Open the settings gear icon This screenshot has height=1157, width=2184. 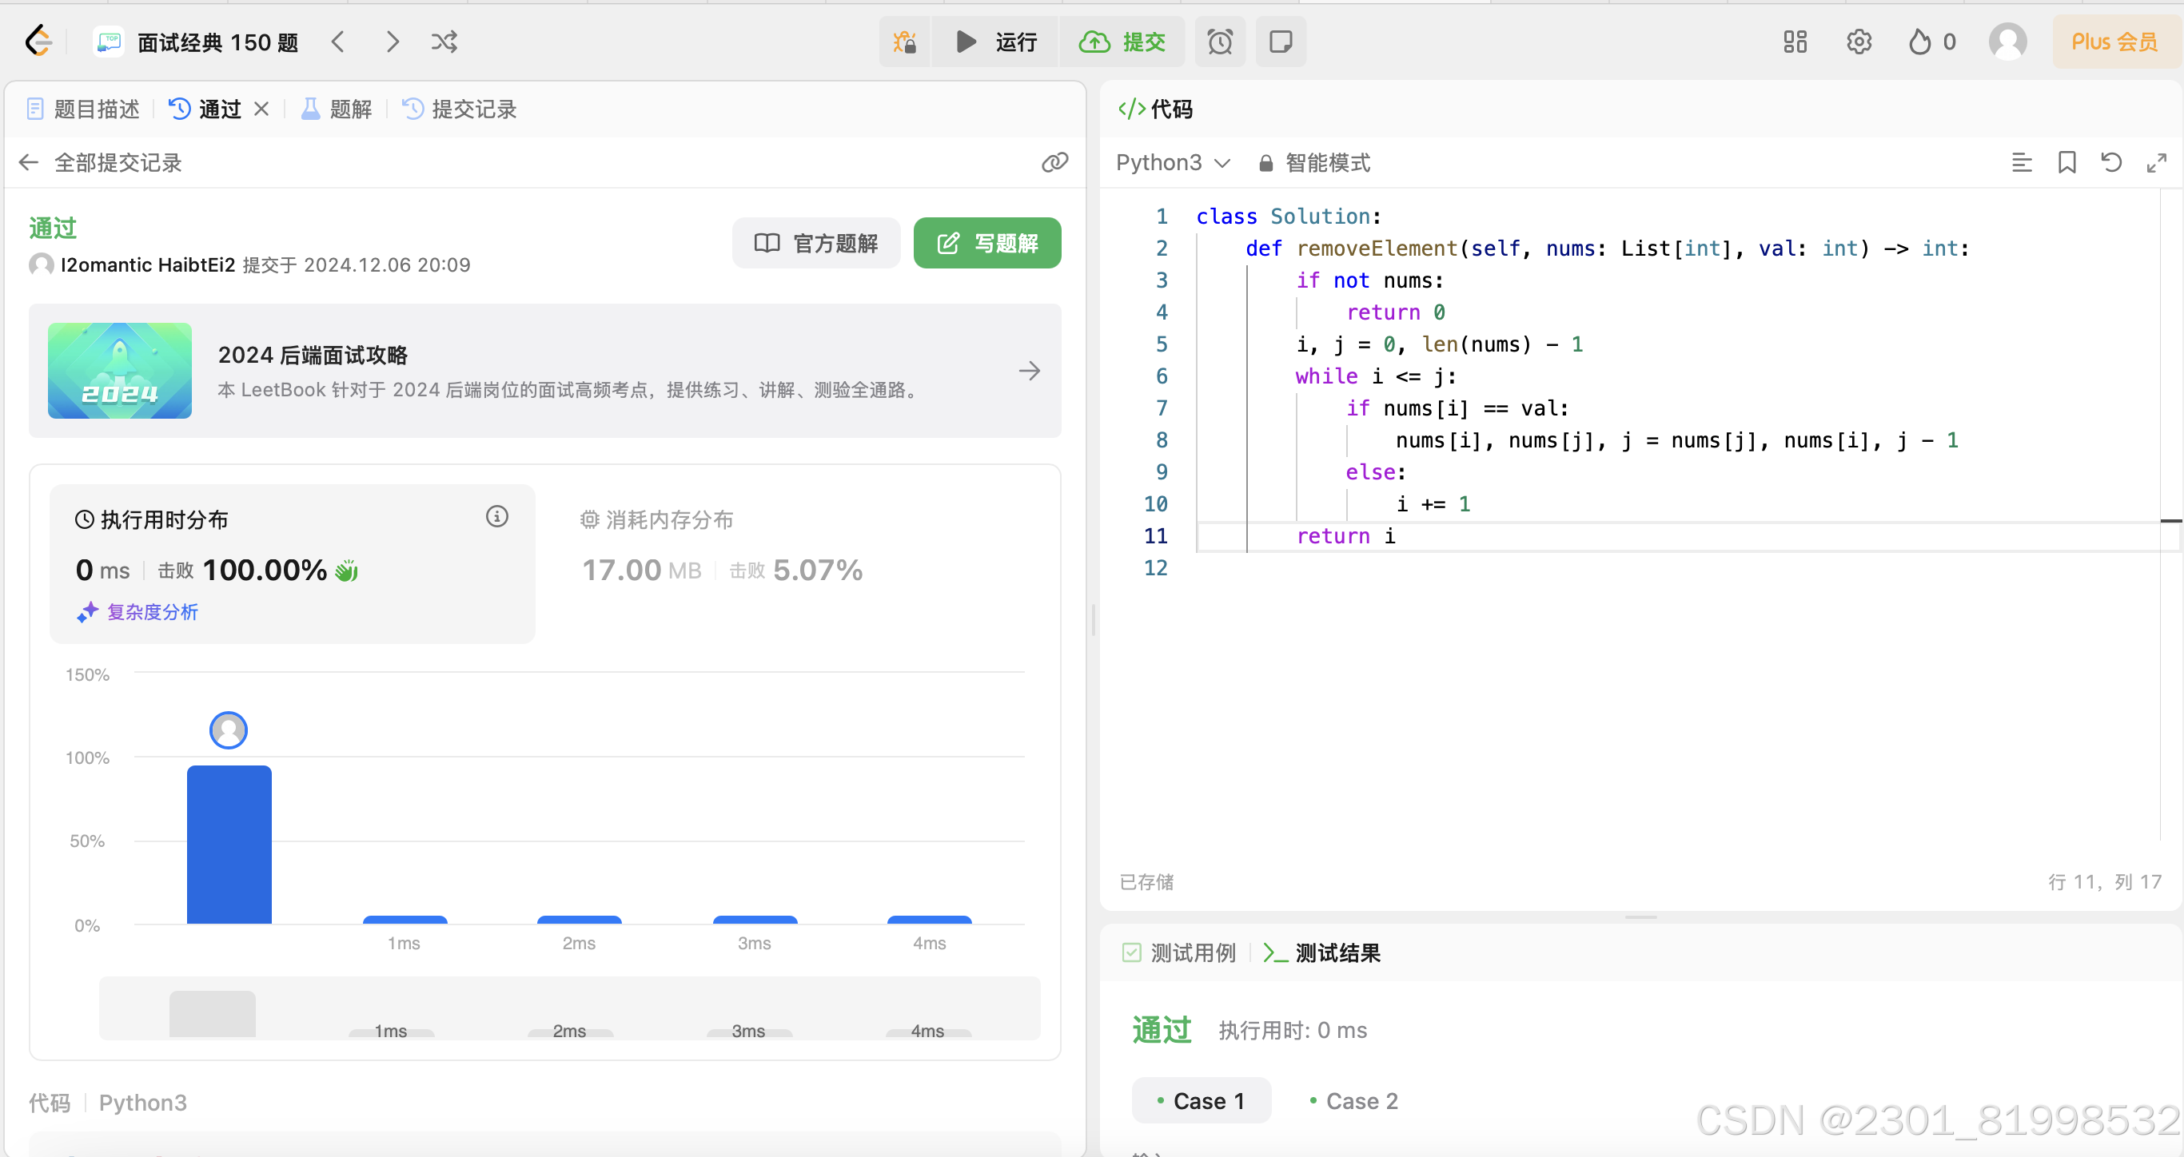[1859, 42]
